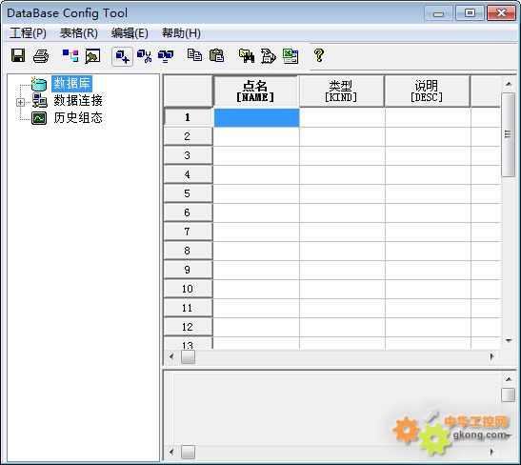Click the 点名 [NAME] column header
Viewport: 521px width, 465px height.
click(x=255, y=91)
